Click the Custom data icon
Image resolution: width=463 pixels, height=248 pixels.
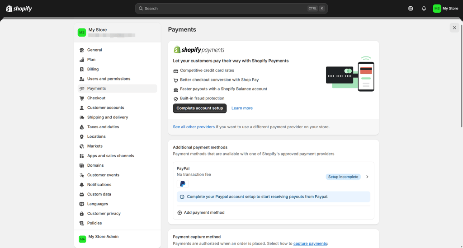[82, 194]
